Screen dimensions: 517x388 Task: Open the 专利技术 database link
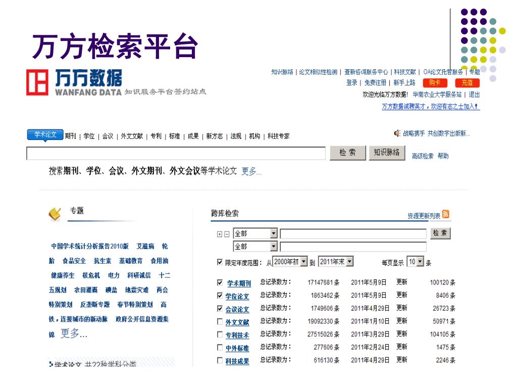pos(237,335)
